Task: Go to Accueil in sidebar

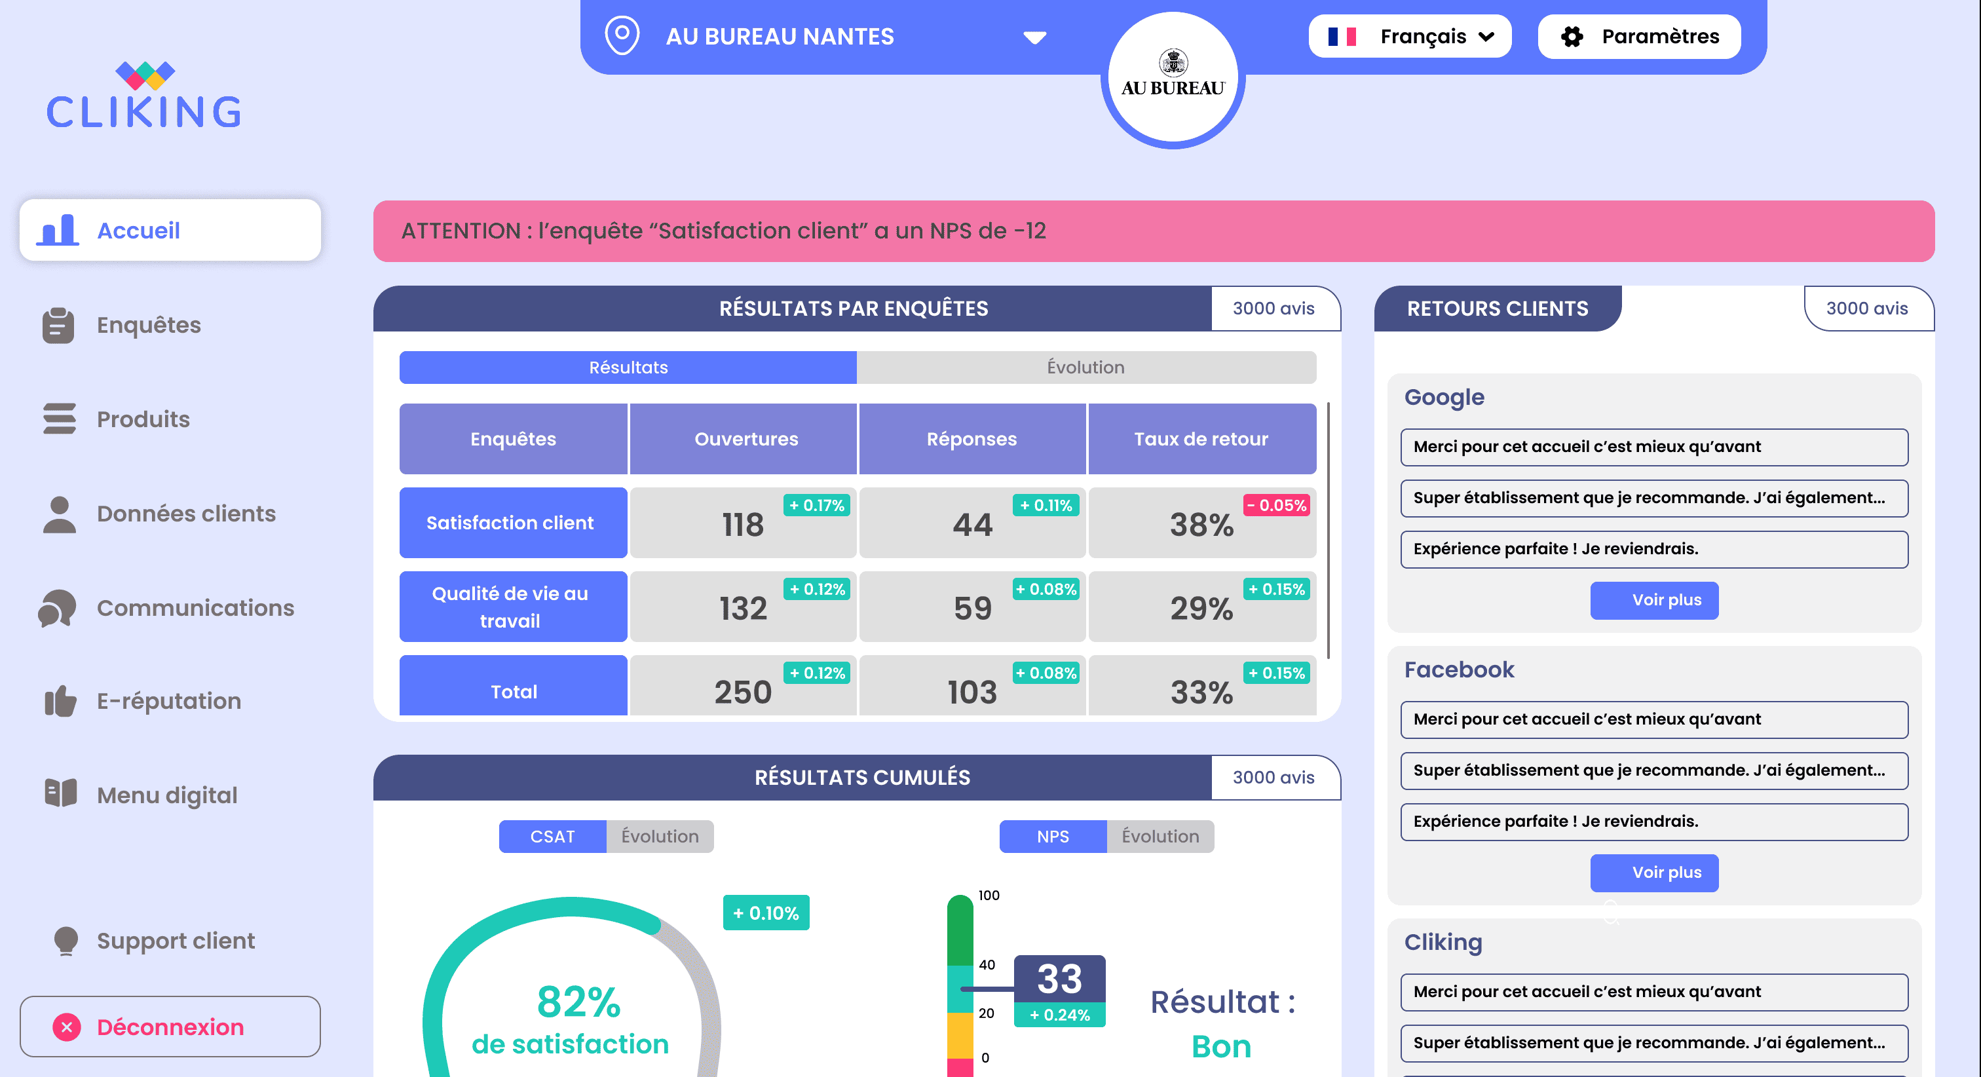Action: (x=170, y=230)
